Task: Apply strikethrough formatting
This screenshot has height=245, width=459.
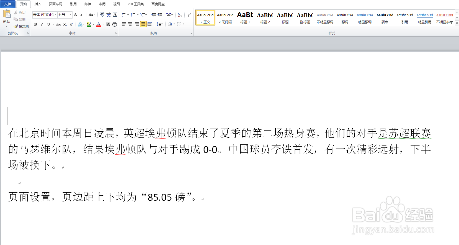Action: [x=58, y=24]
